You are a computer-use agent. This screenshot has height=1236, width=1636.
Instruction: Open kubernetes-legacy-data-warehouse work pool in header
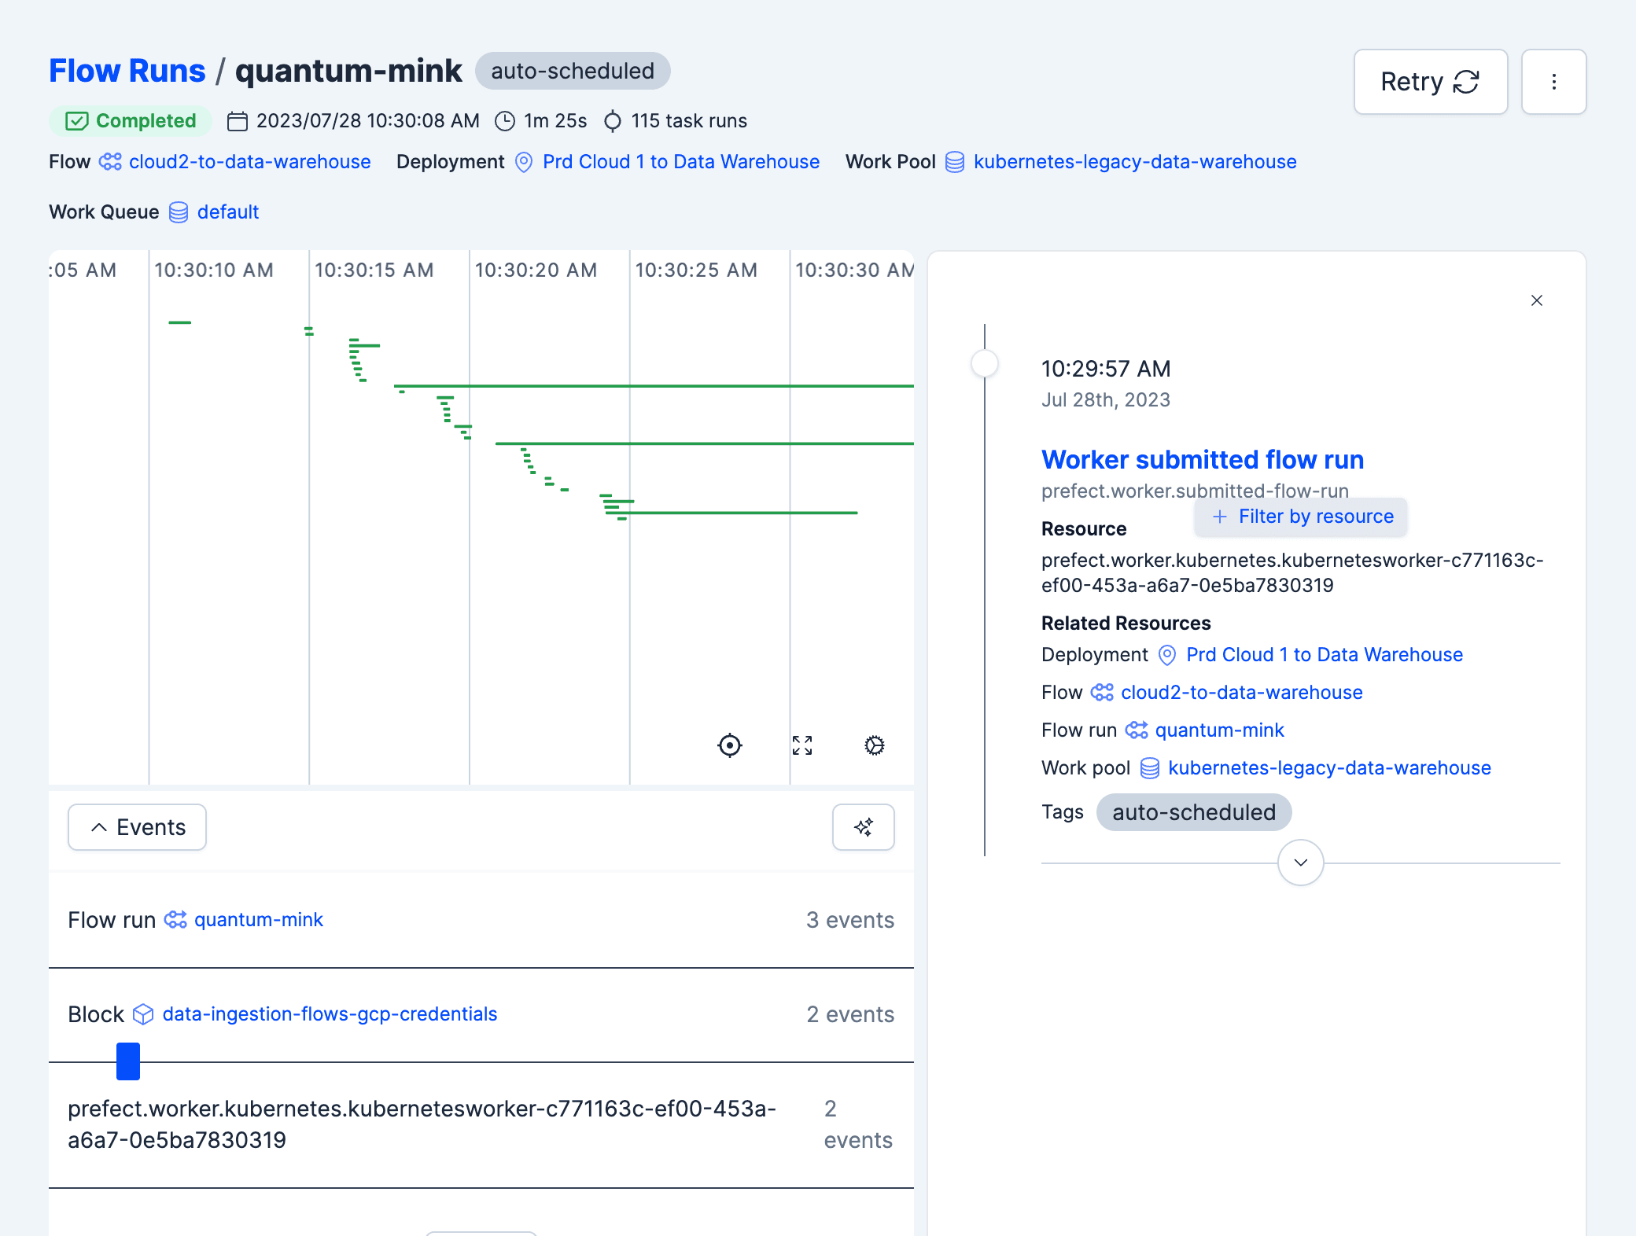click(x=1134, y=161)
